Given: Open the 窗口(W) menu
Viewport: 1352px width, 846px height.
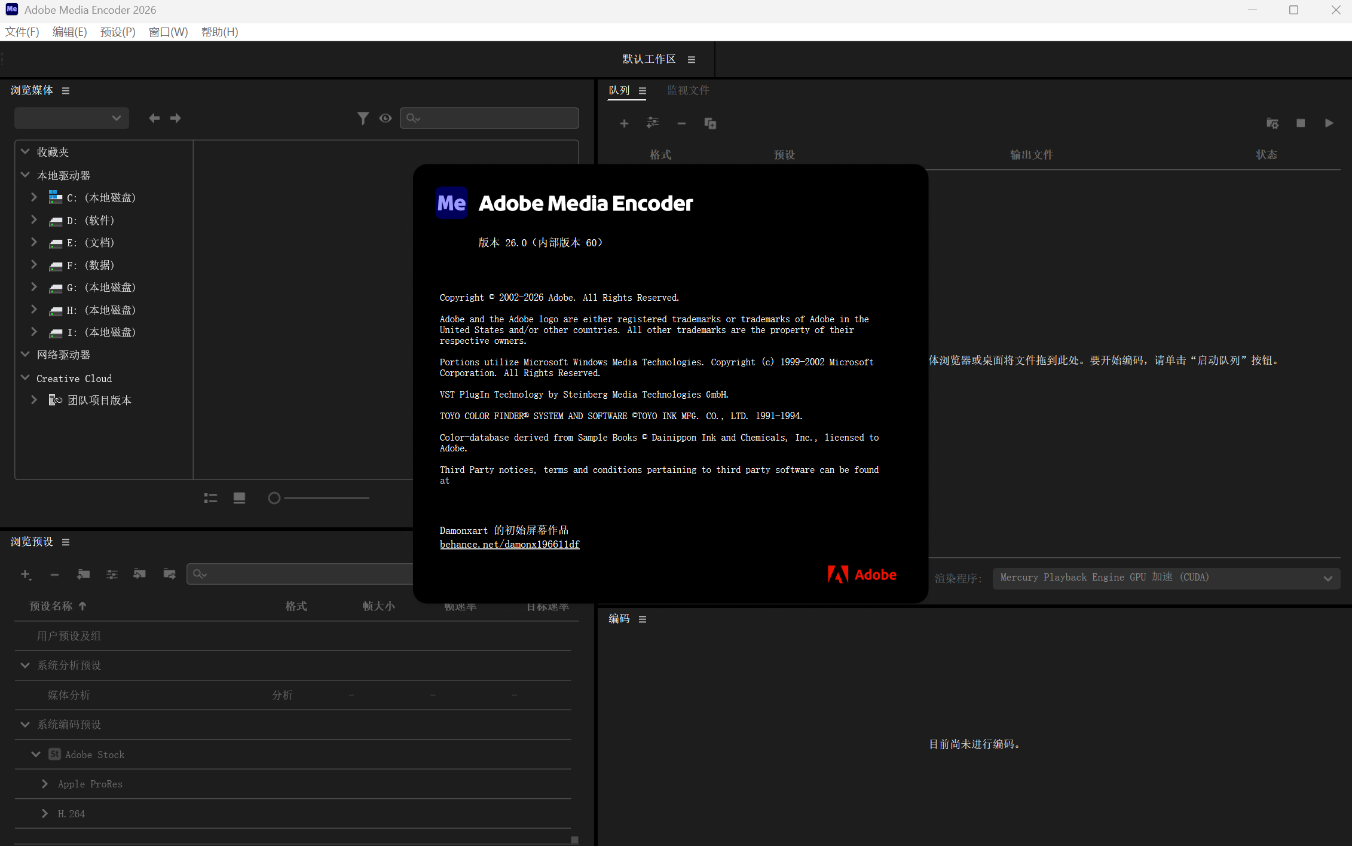Looking at the screenshot, I should tap(168, 32).
